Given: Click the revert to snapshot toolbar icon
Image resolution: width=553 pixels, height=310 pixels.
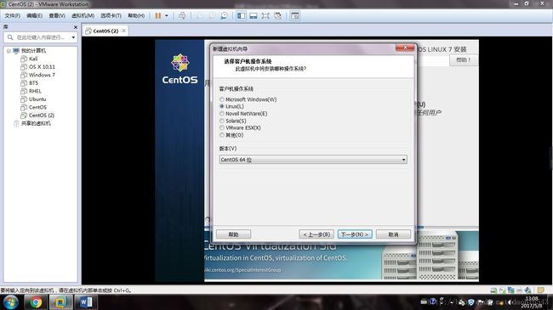Looking at the screenshot, I should (212, 15).
